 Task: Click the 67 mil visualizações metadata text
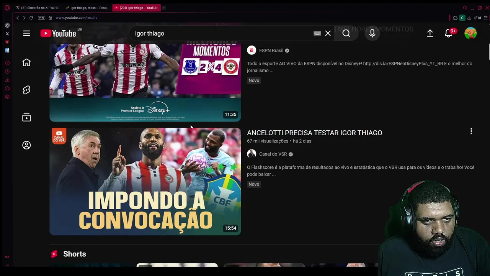[x=268, y=141]
